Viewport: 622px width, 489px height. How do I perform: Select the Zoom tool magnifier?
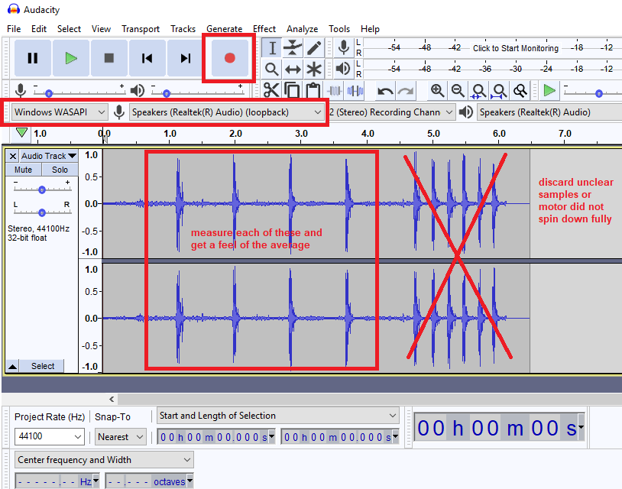(x=271, y=70)
